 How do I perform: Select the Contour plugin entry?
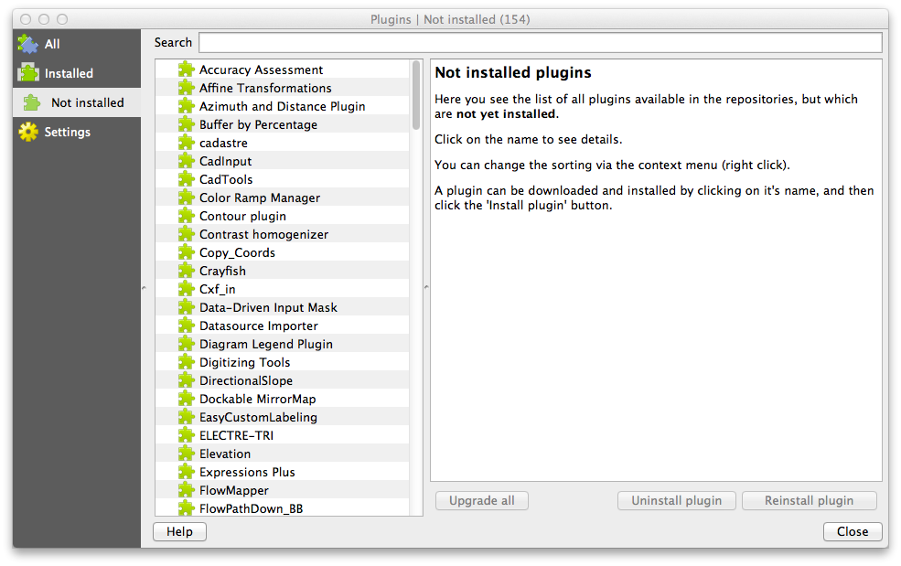[x=241, y=216]
